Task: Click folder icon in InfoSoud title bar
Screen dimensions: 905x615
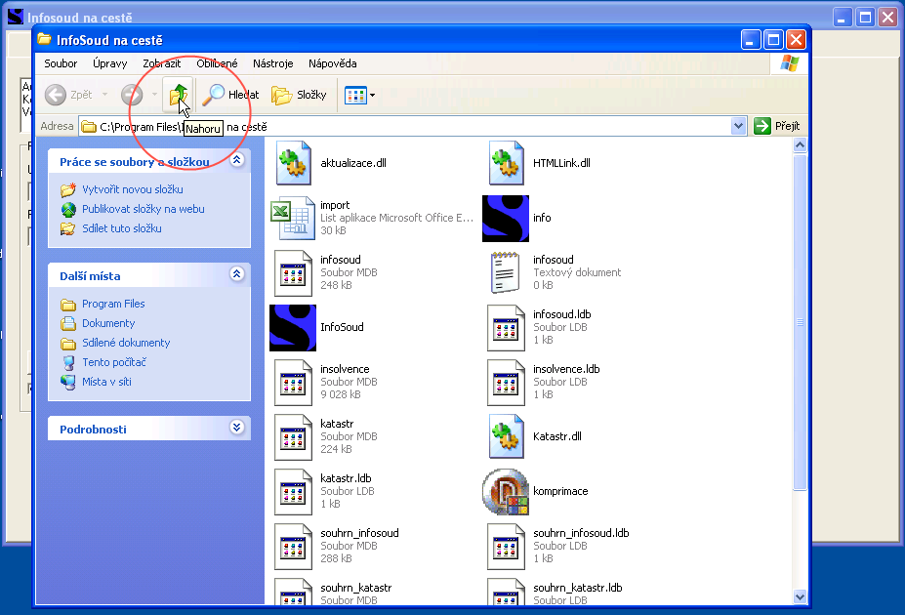Action: point(45,39)
